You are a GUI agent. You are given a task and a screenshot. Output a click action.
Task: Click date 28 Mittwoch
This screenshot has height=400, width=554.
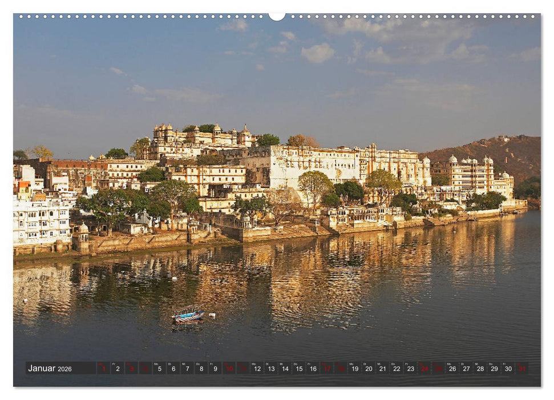point(481,370)
